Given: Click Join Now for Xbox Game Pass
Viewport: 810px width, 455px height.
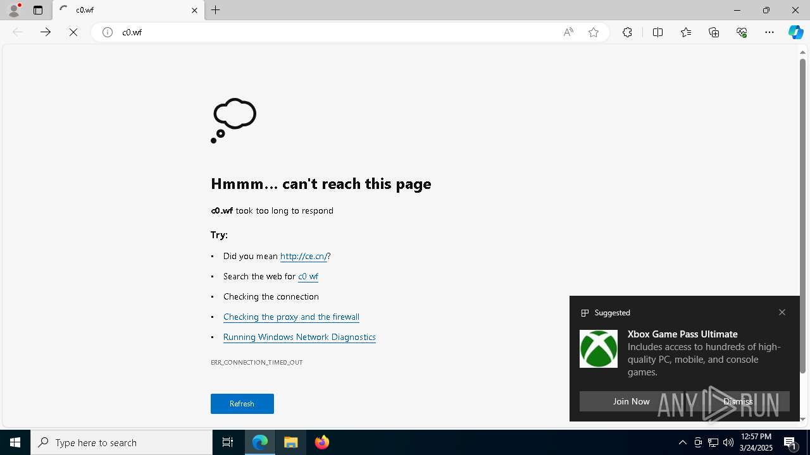Looking at the screenshot, I should [631, 401].
